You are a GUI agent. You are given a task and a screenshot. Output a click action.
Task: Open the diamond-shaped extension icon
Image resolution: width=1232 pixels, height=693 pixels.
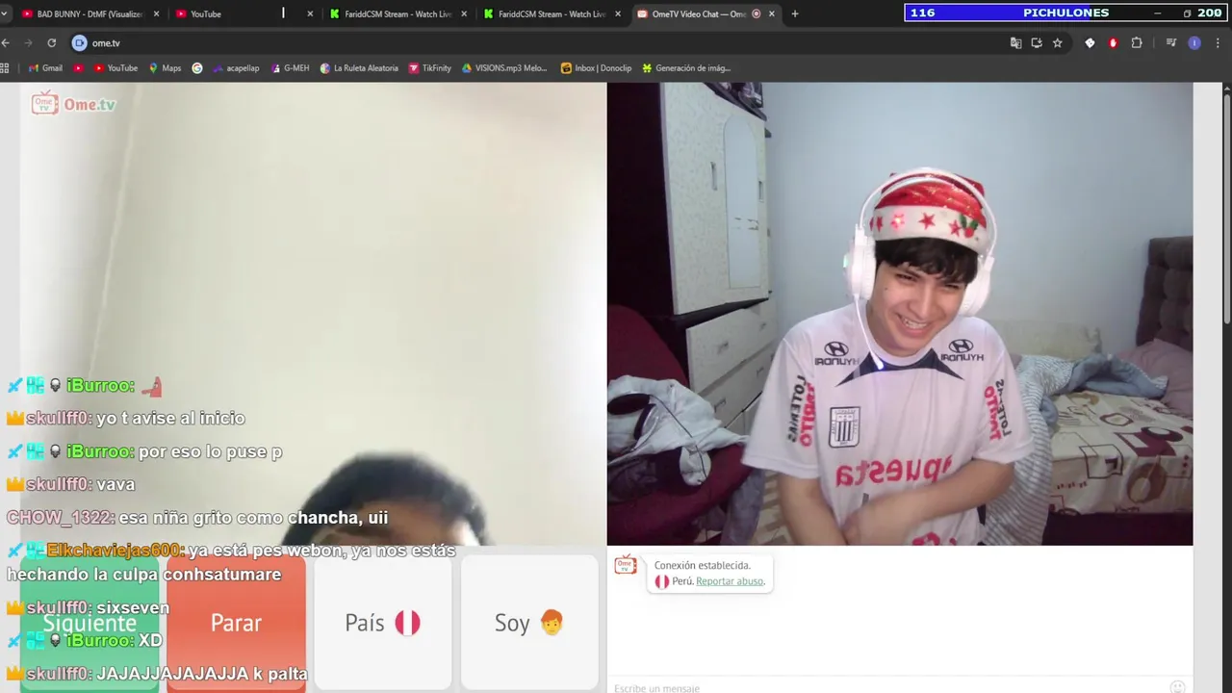click(x=1090, y=42)
